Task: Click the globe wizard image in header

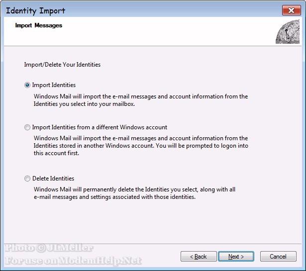Action: click(288, 32)
